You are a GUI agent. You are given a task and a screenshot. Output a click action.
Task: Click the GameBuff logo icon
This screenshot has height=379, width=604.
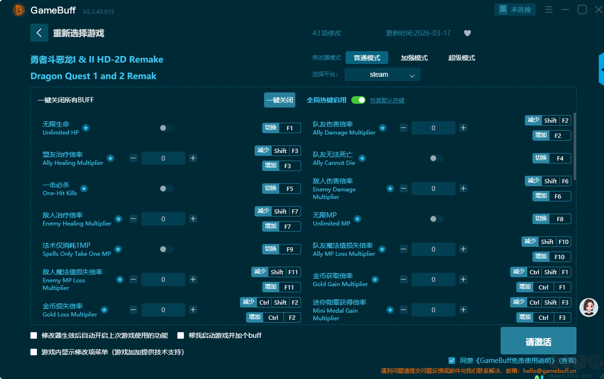click(x=19, y=10)
